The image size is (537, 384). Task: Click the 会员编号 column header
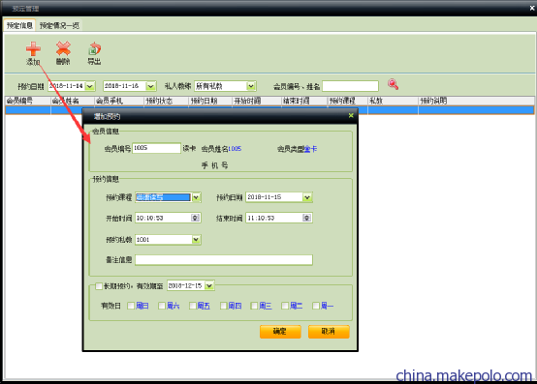(x=28, y=101)
